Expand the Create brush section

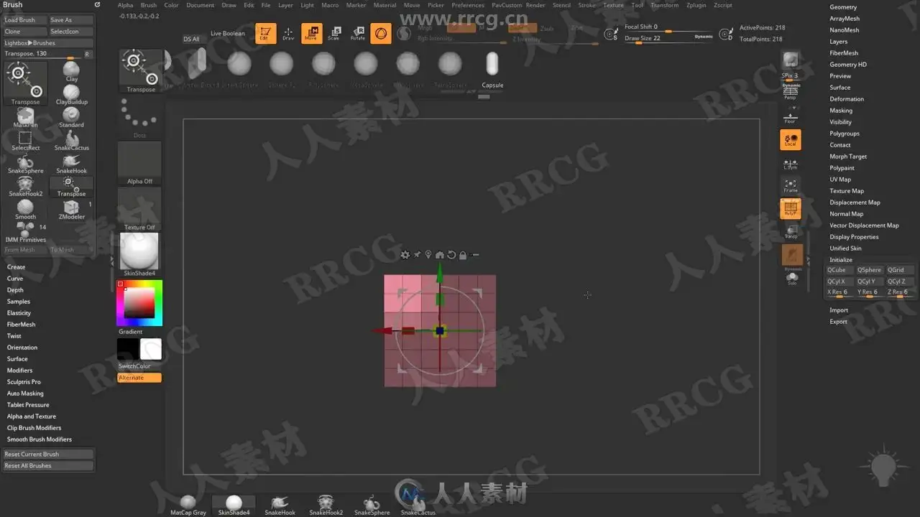coord(16,267)
